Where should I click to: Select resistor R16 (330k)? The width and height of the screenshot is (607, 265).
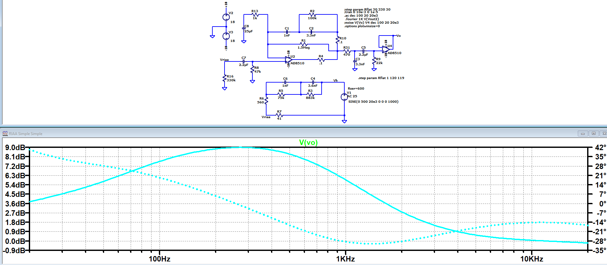click(225, 78)
